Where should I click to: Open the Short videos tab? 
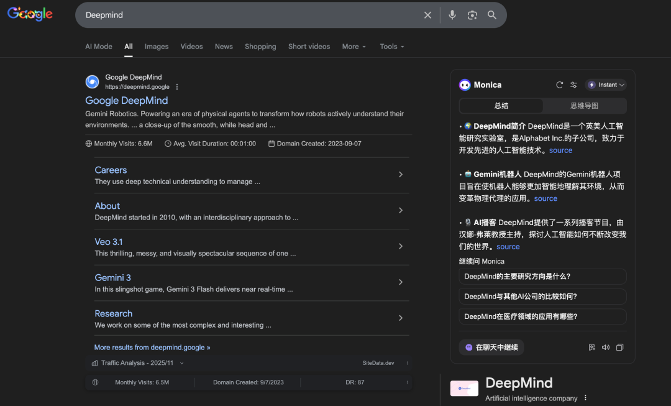(x=309, y=47)
